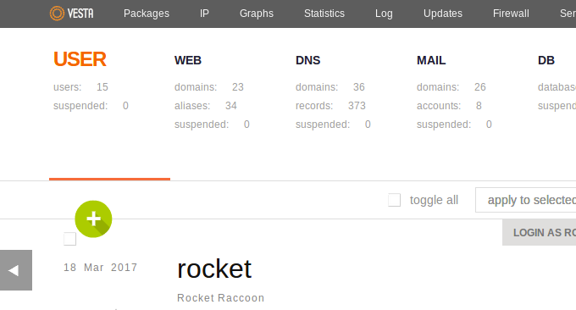Open the Packages menu
576x310 pixels.
tap(147, 14)
